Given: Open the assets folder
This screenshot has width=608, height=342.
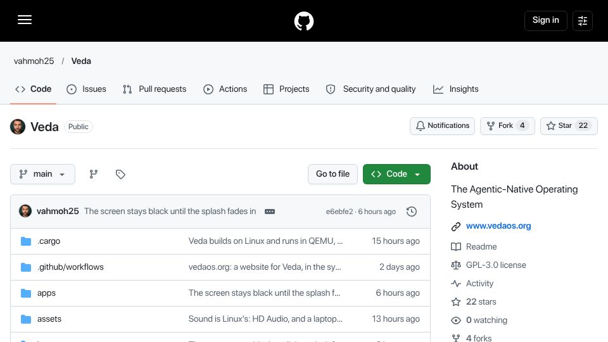Looking at the screenshot, I should (x=49, y=319).
